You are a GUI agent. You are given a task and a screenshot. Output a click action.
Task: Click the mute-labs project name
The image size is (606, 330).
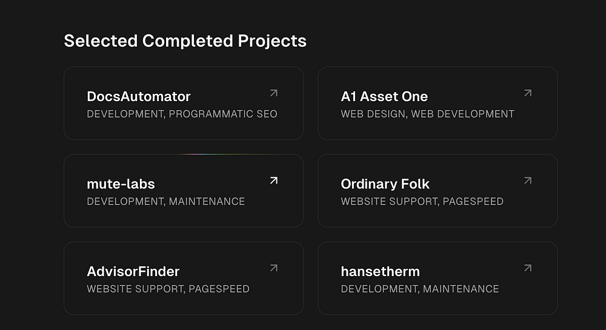pyautogui.click(x=121, y=183)
